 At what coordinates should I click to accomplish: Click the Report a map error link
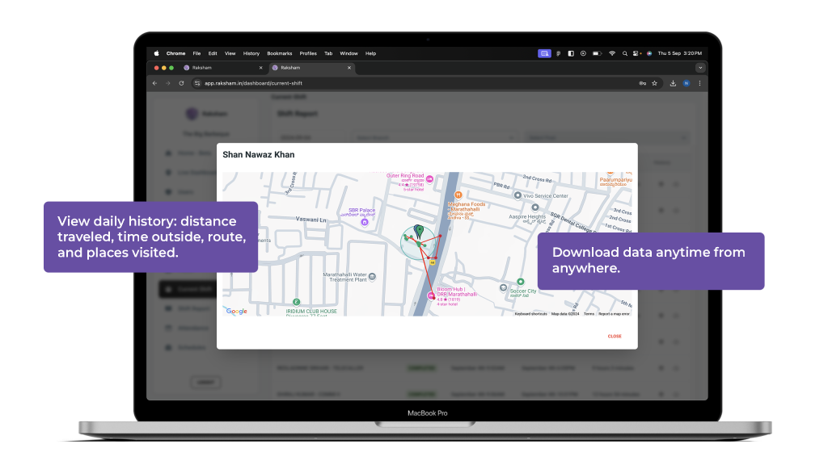pos(615,313)
